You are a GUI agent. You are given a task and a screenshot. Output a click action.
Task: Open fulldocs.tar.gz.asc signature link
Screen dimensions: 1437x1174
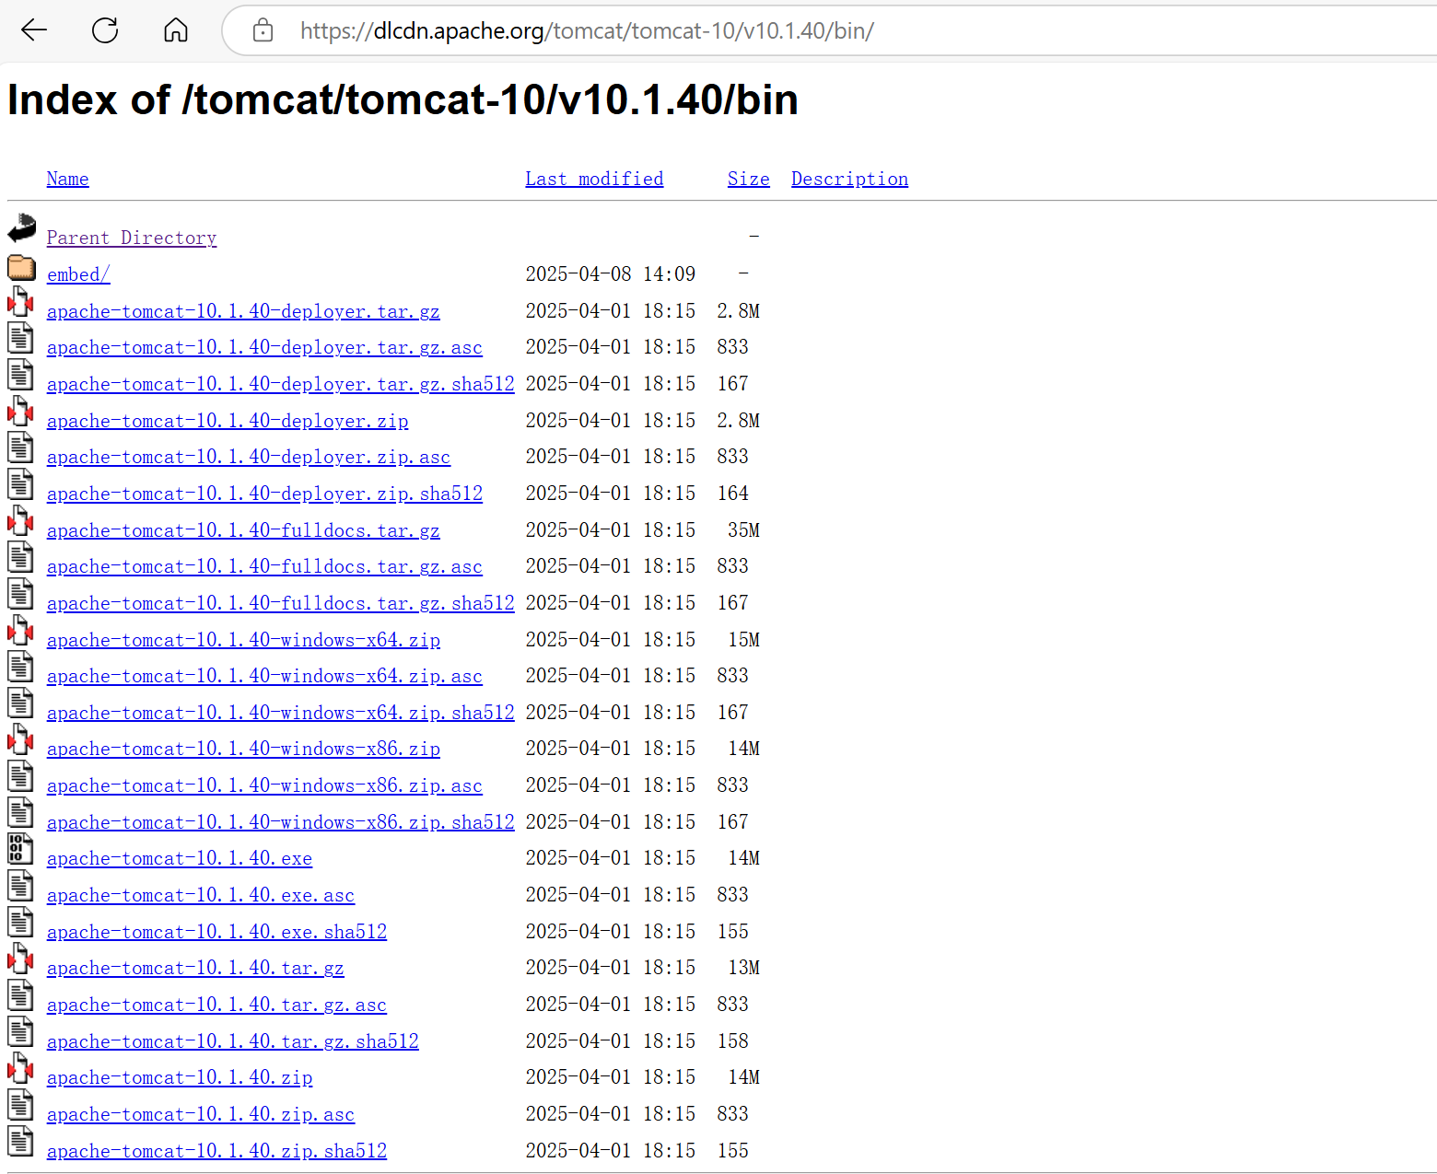[x=264, y=566]
